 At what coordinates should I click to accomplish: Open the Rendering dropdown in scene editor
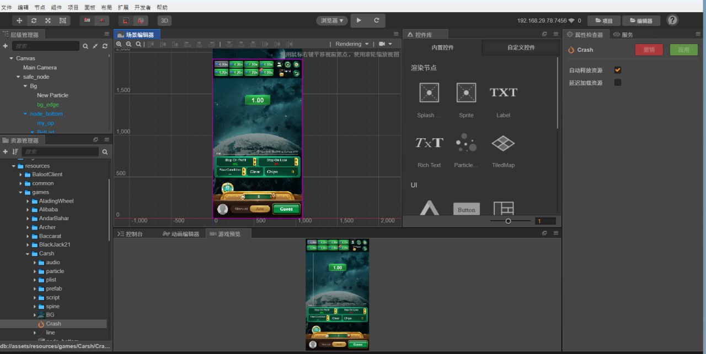[352, 44]
